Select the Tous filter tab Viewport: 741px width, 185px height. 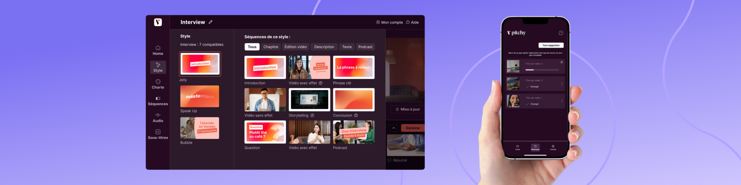pyautogui.click(x=252, y=47)
